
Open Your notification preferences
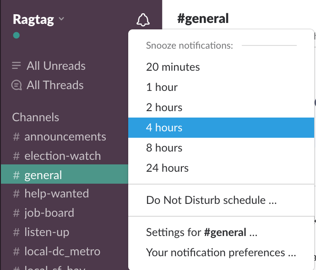coord(221,253)
